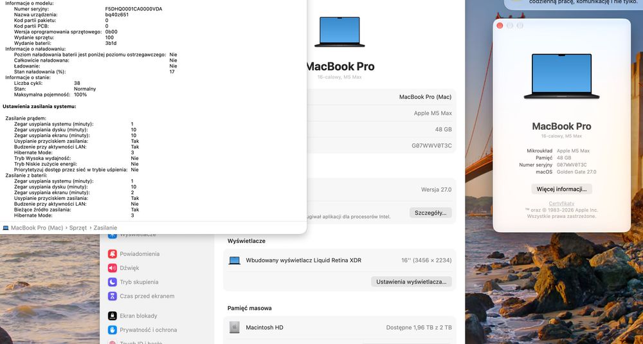Click Wydanie baterii 3b1d row
The image size is (643, 344).
[65, 43]
